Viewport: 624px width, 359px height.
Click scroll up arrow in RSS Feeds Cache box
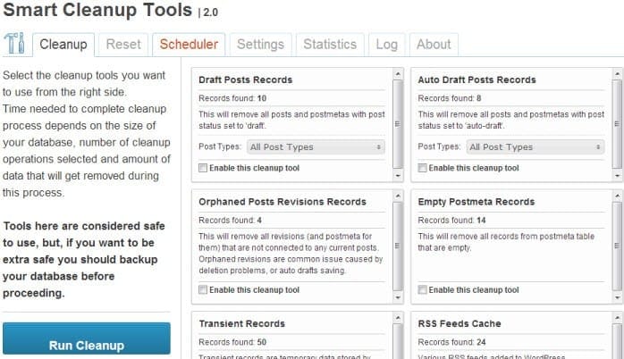[x=617, y=318]
